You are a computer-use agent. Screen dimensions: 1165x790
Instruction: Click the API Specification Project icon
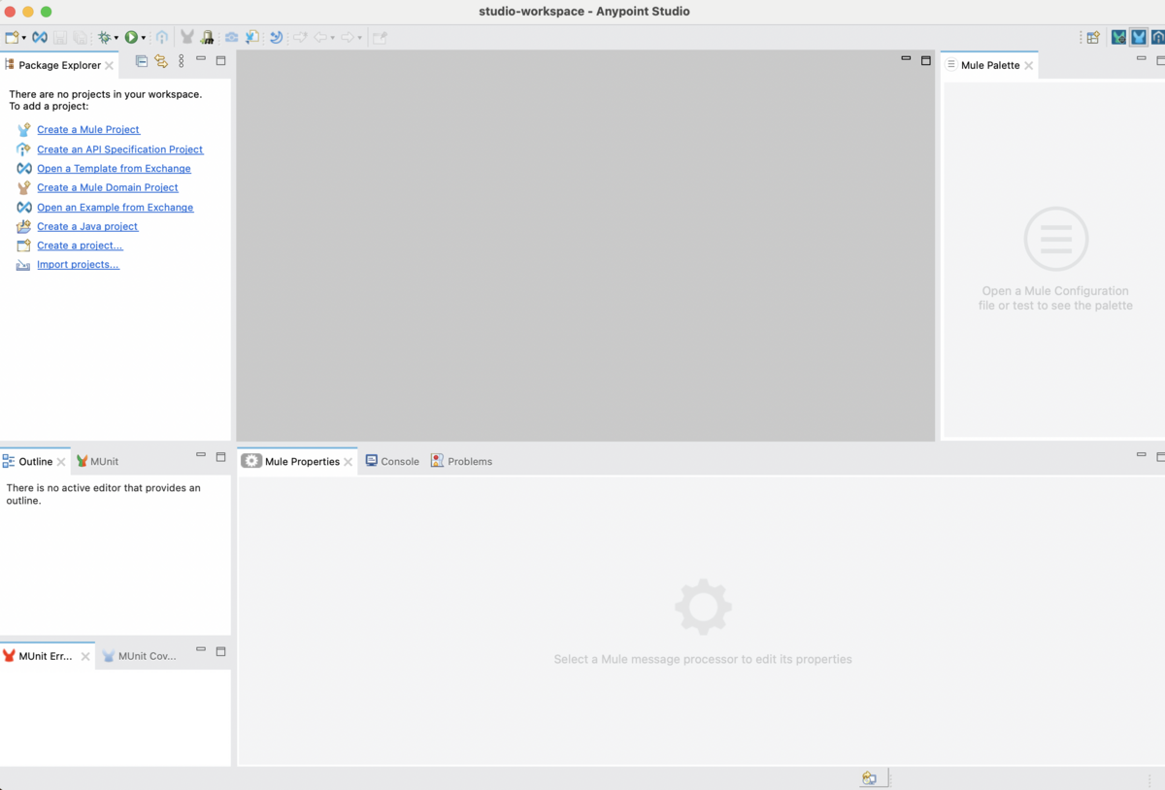point(23,149)
